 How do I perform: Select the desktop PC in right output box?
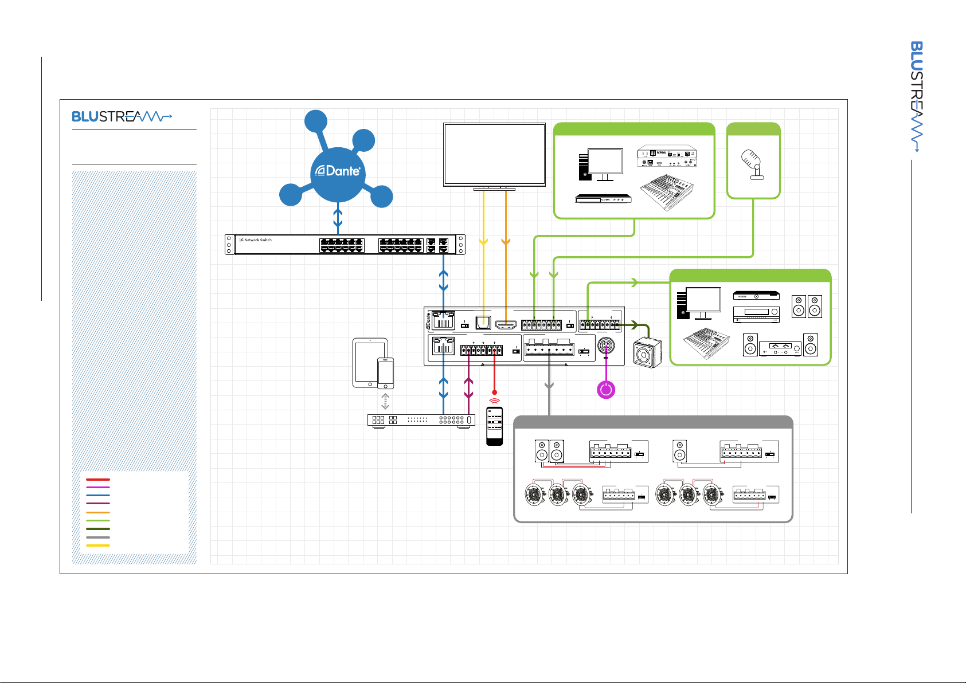click(699, 304)
